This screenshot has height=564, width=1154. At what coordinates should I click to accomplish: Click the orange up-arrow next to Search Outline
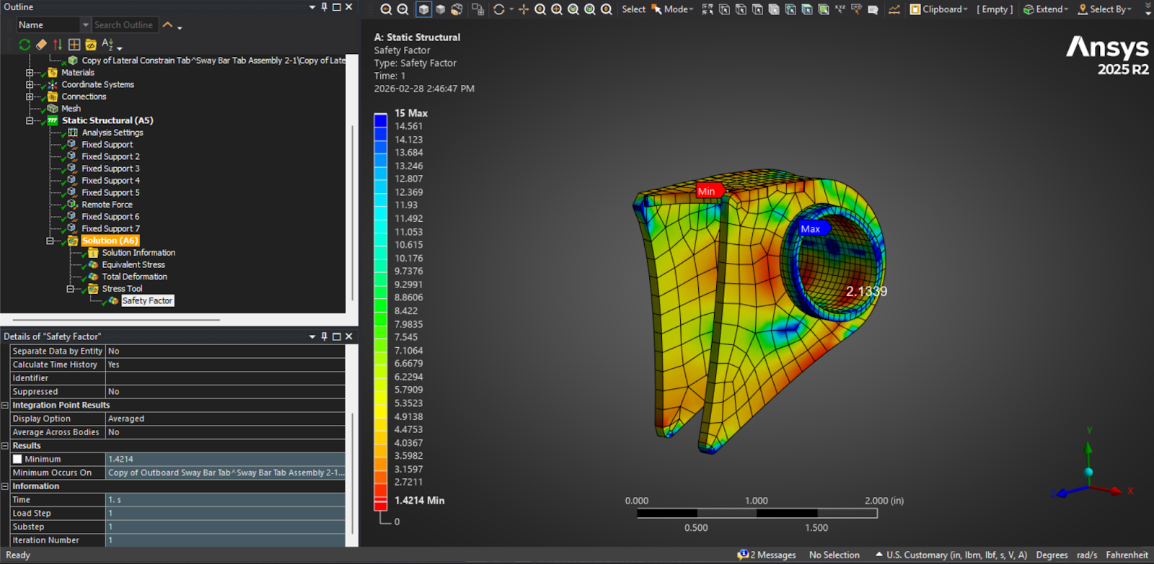[167, 24]
